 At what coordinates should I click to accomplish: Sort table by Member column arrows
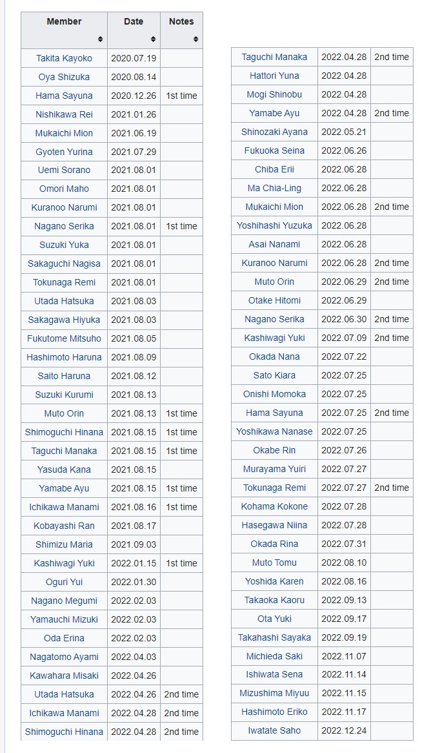coord(100,39)
